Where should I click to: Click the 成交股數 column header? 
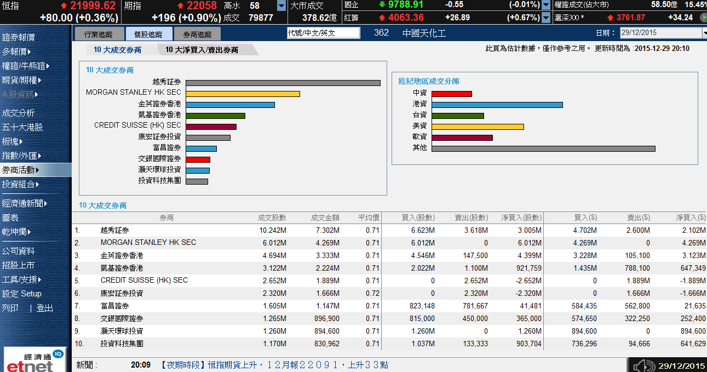pyautogui.click(x=272, y=218)
